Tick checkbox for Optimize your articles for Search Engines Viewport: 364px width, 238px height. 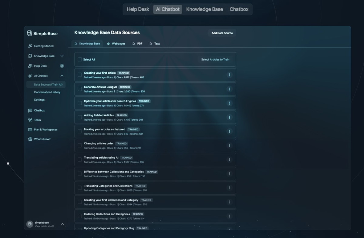pyautogui.click(x=80, y=103)
